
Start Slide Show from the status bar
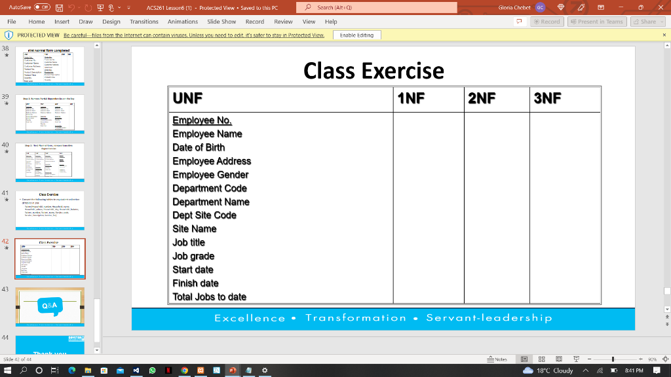(x=577, y=359)
